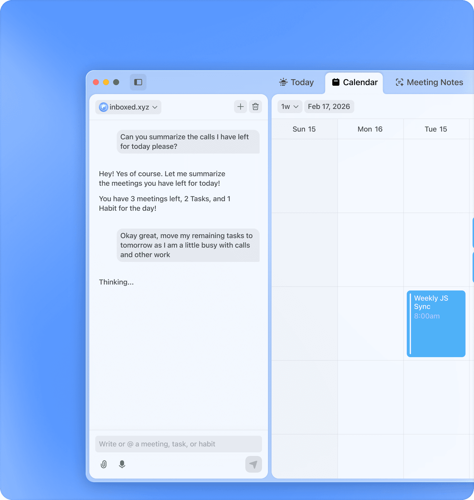Click the 'Can you summarize the calls' message
Screen dimensions: 474x500
[x=188, y=142]
